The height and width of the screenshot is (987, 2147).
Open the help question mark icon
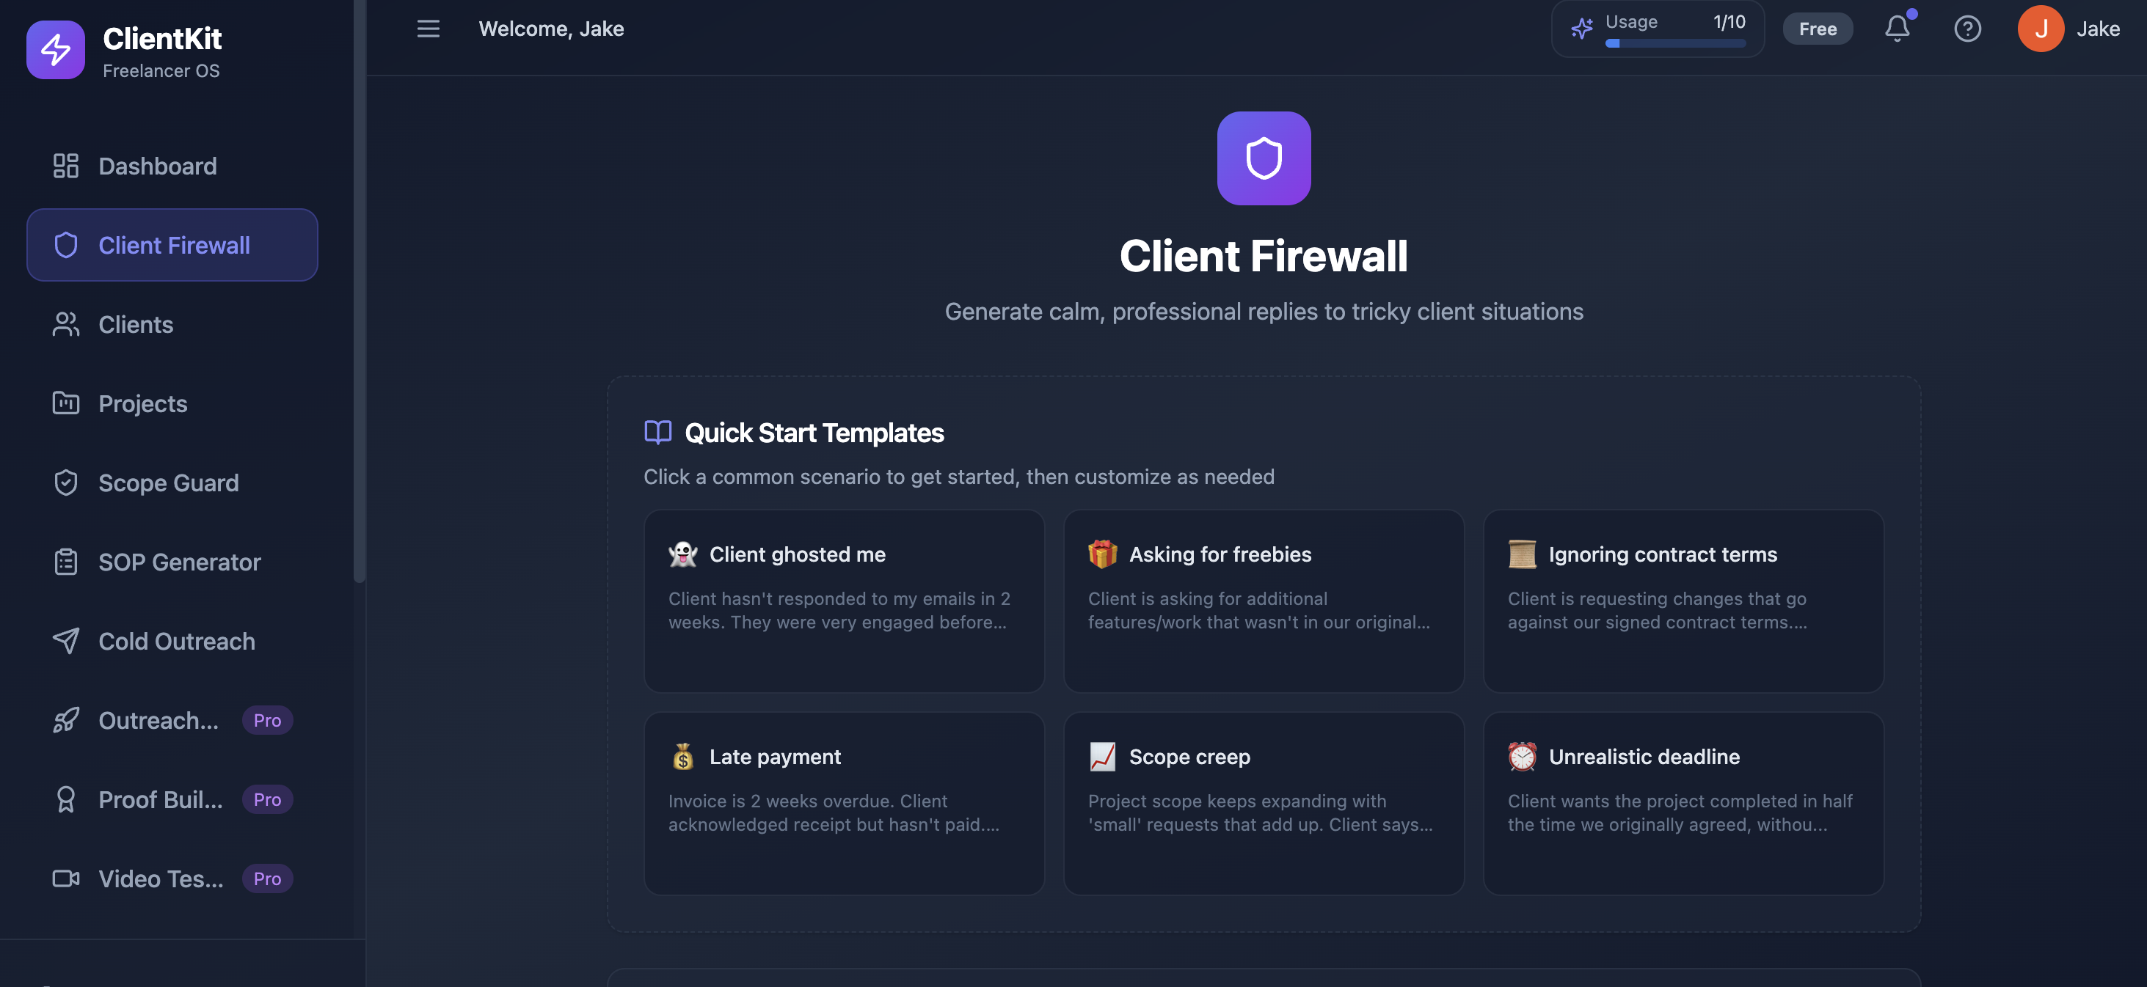click(x=1968, y=29)
